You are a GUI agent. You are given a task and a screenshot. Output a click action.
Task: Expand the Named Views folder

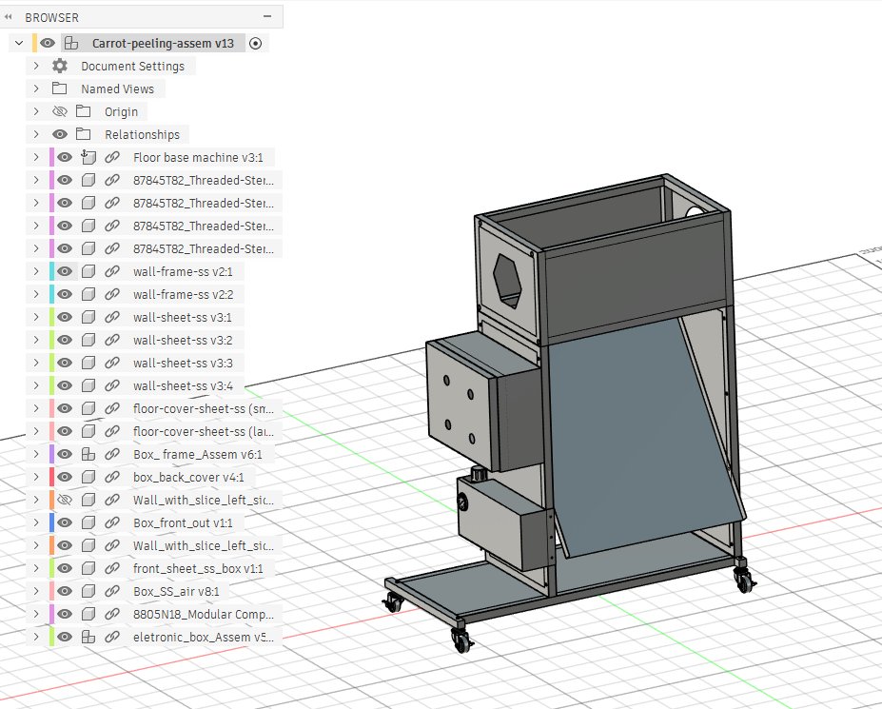coord(36,89)
